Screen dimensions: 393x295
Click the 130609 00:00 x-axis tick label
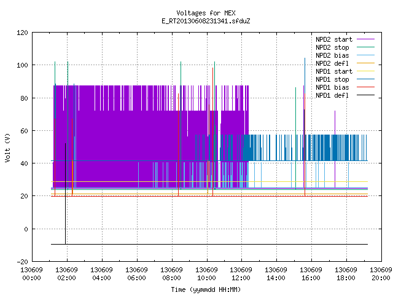pos(31,274)
